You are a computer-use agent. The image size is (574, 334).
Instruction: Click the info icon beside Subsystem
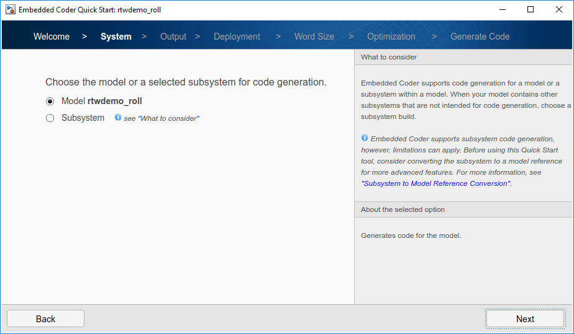pyautogui.click(x=118, y=117)
